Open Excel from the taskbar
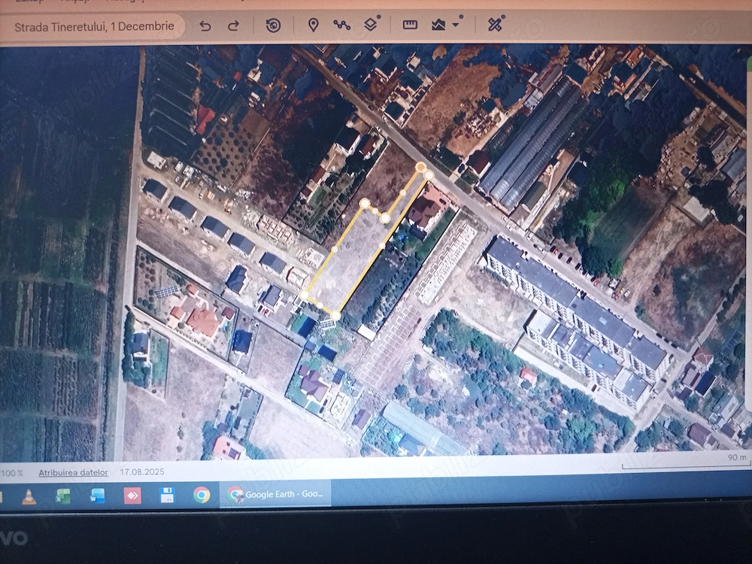Viewport: 752px width, 564px height. 62,496
